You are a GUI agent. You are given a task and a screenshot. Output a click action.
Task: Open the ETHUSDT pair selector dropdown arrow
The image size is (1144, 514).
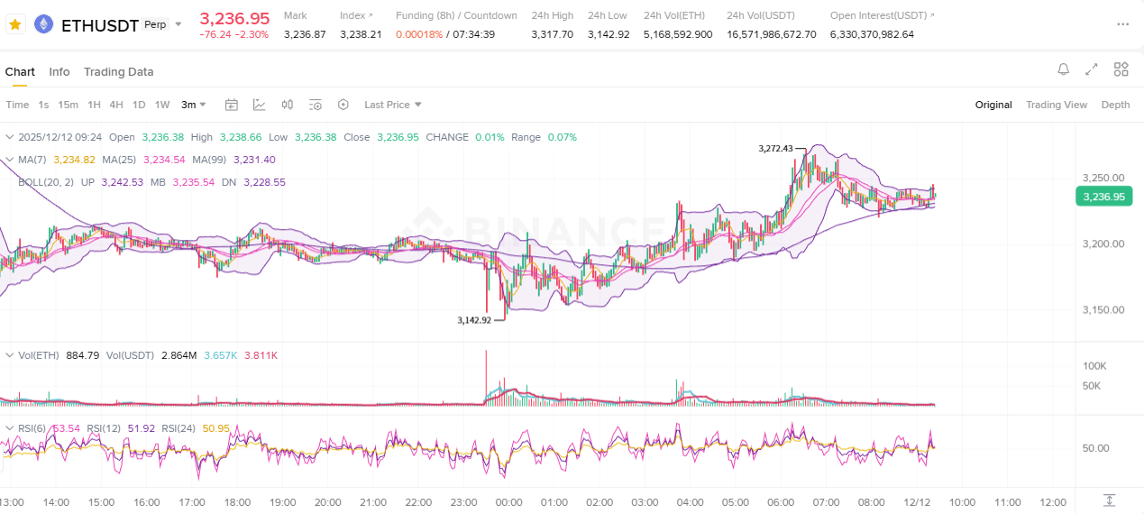pyautogui.click(x=178, y=24)
